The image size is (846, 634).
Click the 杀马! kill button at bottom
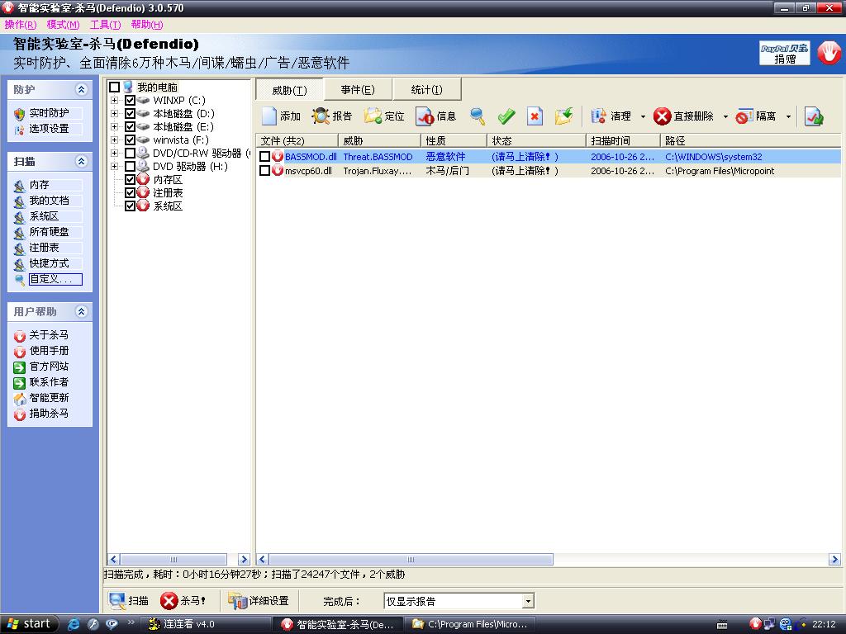183,601
